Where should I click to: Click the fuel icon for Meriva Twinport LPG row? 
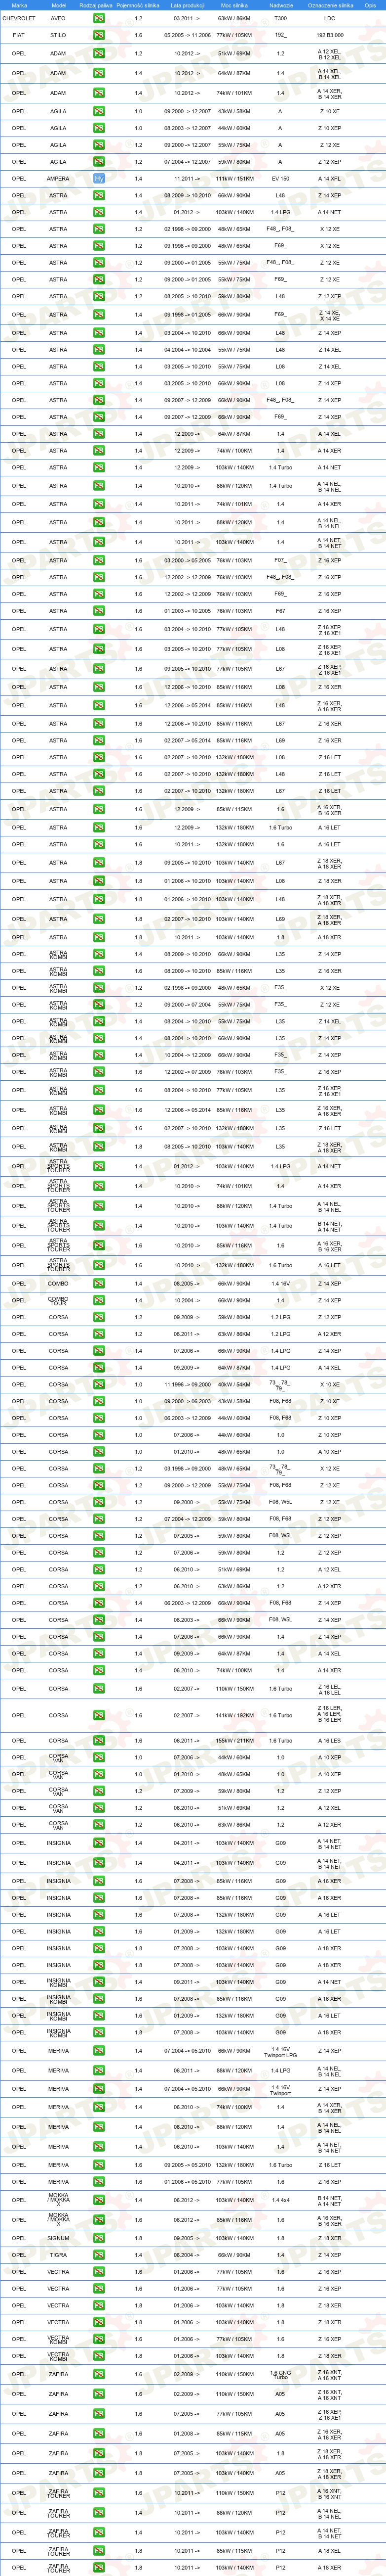point(99,2051)
